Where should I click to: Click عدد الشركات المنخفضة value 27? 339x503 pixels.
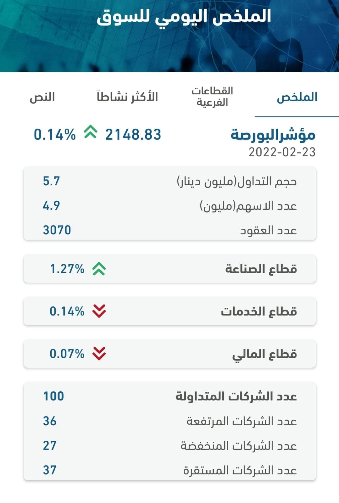coord(50,445)
